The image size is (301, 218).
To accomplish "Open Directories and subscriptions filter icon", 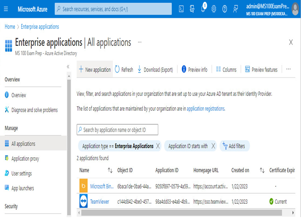I will (x=192, y=9).
